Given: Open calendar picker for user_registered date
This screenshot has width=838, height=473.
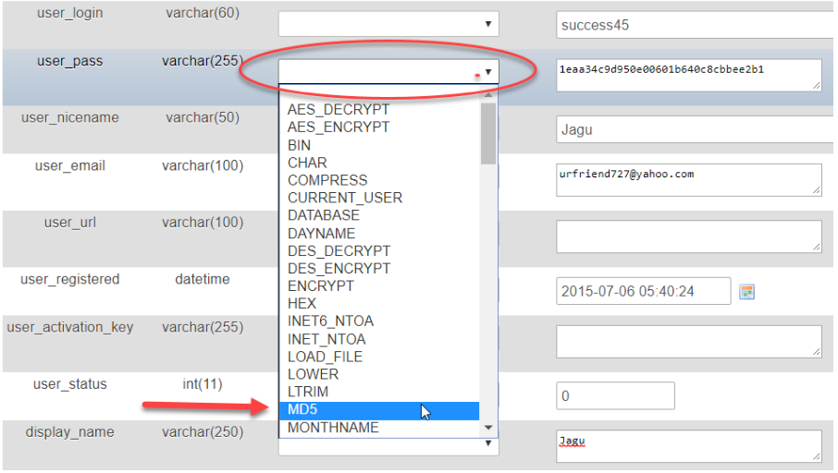Looking at the screenshot, I should [747, 292].
